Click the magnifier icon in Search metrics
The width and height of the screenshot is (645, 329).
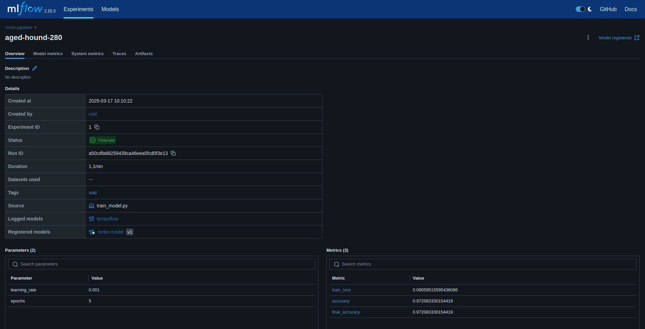click(x=336, y=264)
